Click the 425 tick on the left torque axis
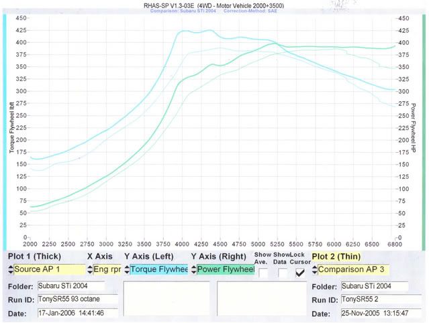The height and width of the screenshot is (323, 429). pyautogui.click(x=21, y=30)
